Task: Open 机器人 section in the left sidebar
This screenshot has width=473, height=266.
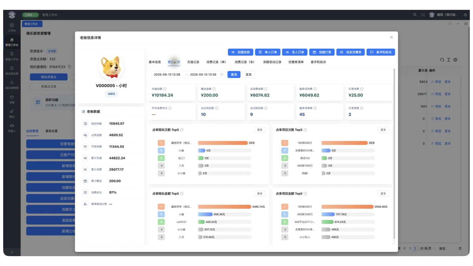Action: 12,128
